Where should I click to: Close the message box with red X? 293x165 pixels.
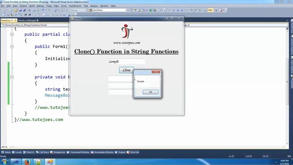[156, 71]
